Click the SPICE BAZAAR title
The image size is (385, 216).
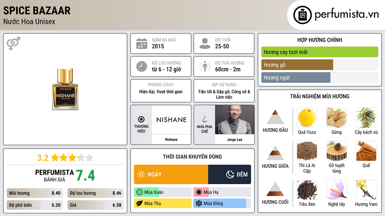37,10
